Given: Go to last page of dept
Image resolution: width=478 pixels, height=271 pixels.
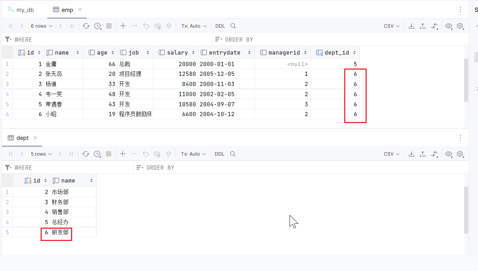Looking at the screenshot, I should point(71,154).
